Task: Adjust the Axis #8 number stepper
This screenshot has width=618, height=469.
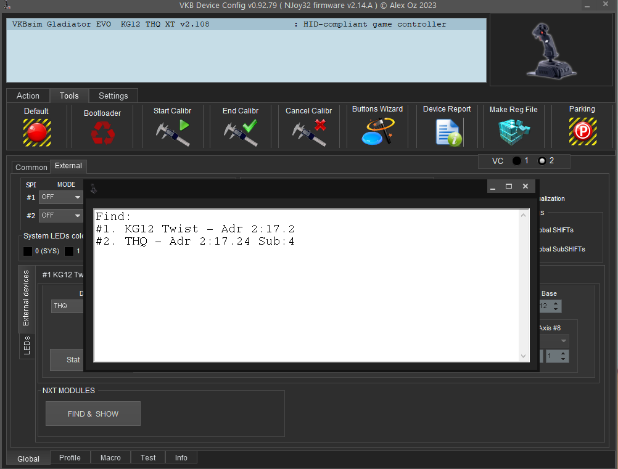Action: coord(563,356)
